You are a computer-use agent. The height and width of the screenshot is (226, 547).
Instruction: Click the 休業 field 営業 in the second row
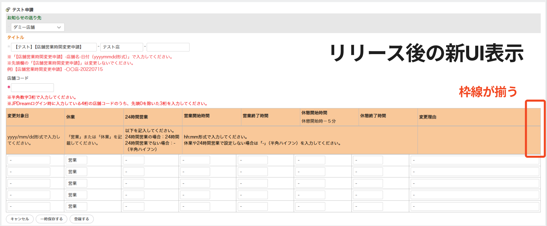click(x=76, y=172)
